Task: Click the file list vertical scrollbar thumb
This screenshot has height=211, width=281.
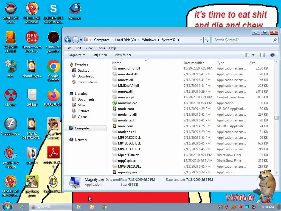Action: [276, 118]
